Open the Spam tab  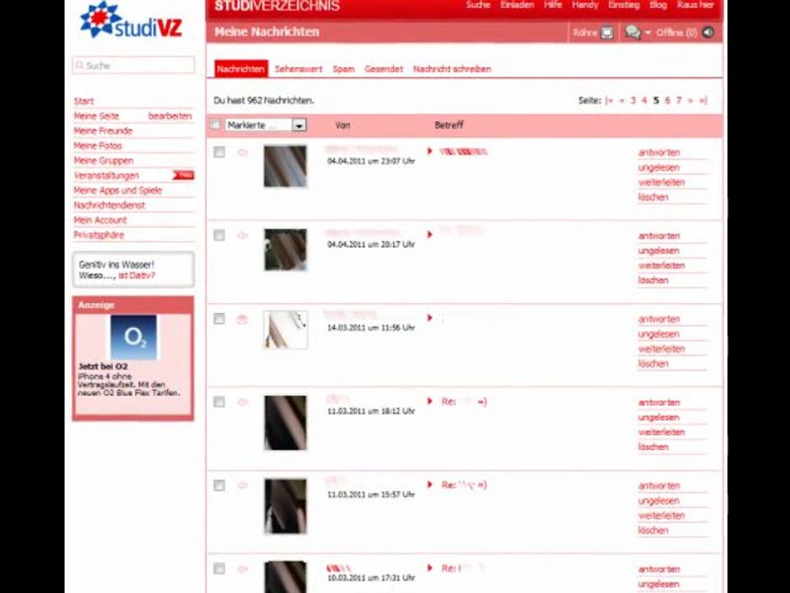(344, 69)
